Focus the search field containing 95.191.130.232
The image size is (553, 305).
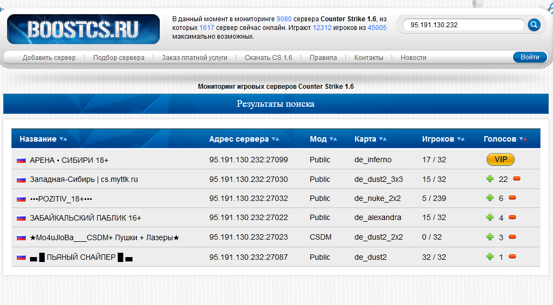point(464,25)
